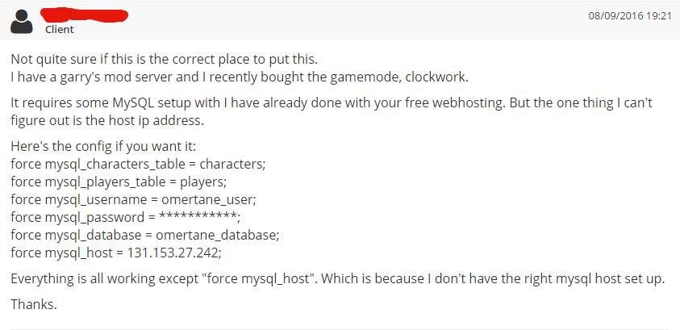Click the mysql_host IP address 131.153.27.242
680x330 pixels.
pos(173,253)
